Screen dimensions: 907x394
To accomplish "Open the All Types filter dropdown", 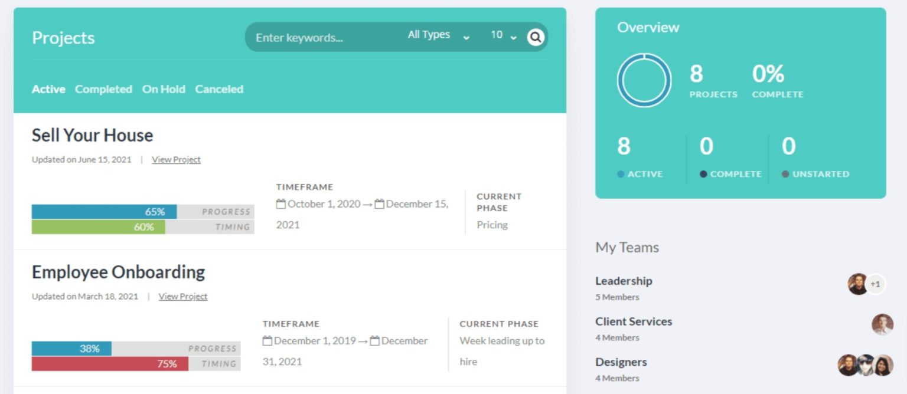I will pos(437,35).
